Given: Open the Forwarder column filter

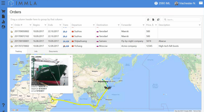Looking at the screenshot, I should pos(143,25).
